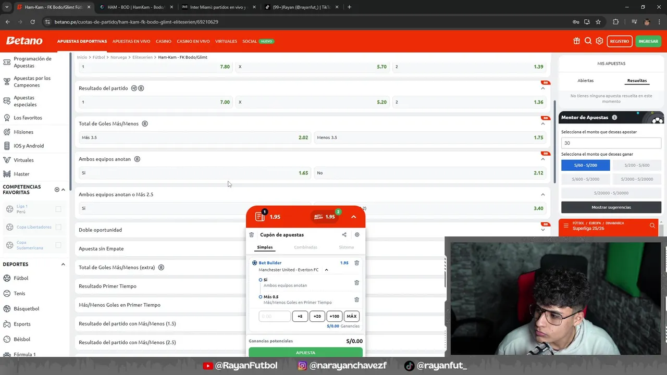
Task: Click the bet slip stake input
Action: 274,316
